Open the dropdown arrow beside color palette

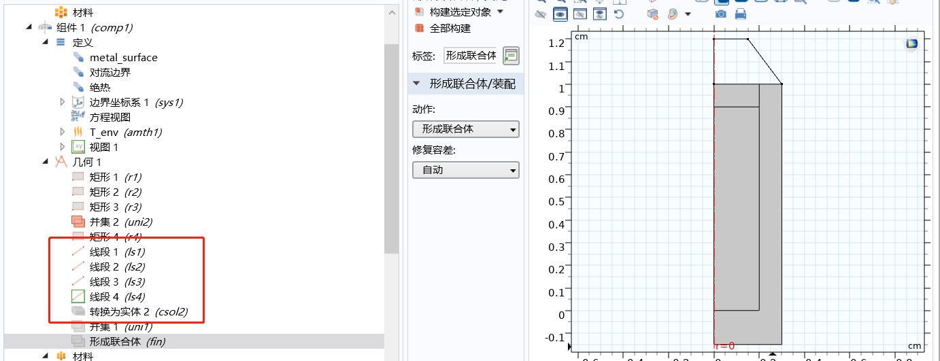[x=688, y=14]
